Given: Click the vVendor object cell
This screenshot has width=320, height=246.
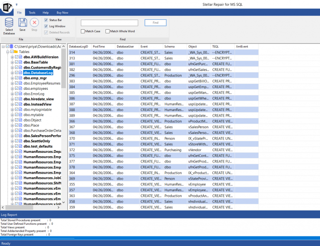Looking at the screenshot, I should click(199, 150).
